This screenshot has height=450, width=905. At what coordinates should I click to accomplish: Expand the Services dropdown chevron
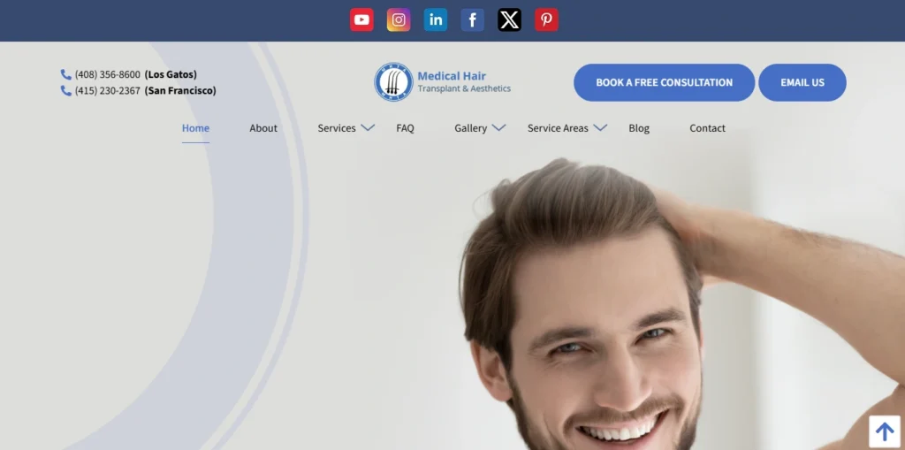coord(369,127)
